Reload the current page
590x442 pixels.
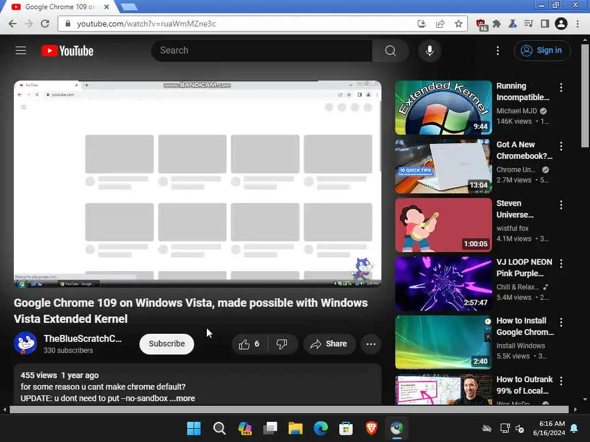pos(45,24)
